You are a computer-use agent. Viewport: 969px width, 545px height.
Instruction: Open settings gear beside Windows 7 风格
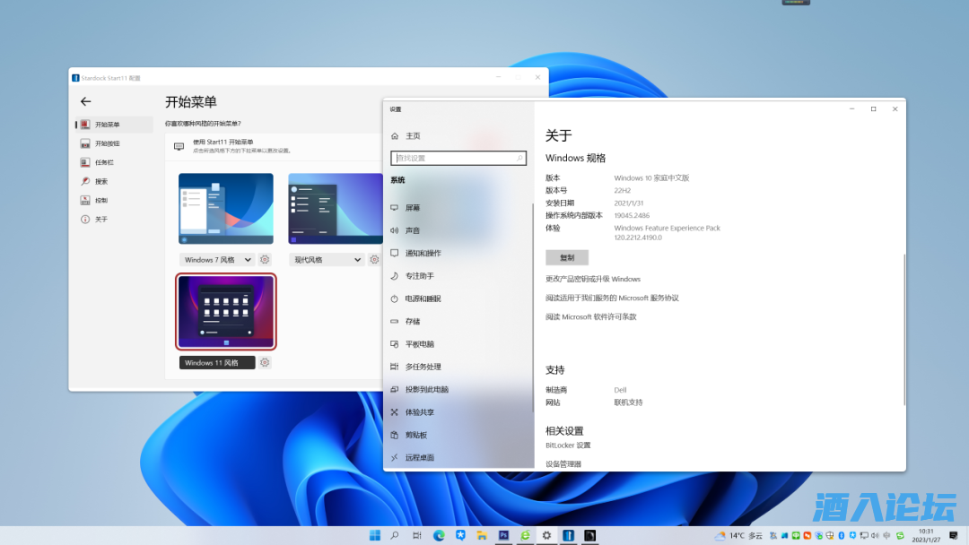pos(265,260)
